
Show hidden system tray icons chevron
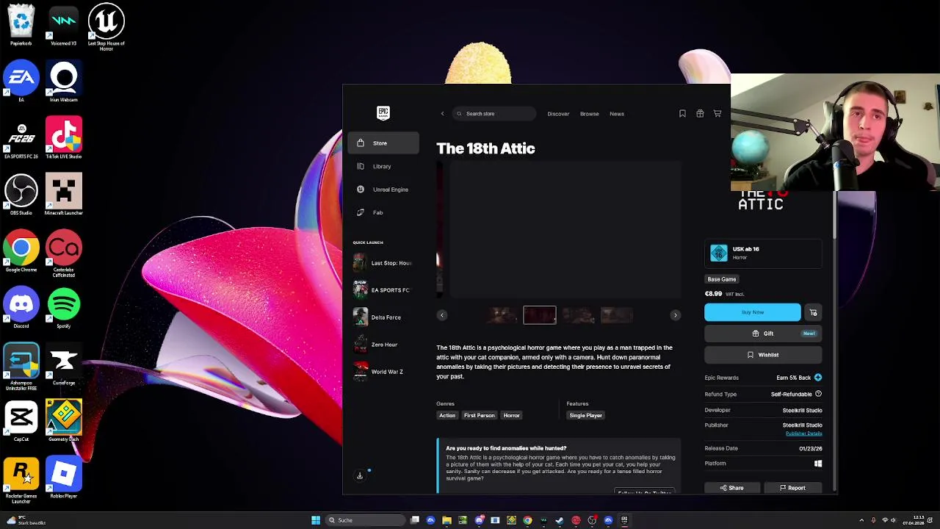point(862,520)
